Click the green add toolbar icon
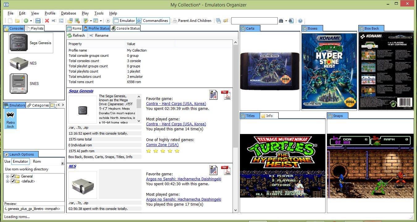 (27, 21)
